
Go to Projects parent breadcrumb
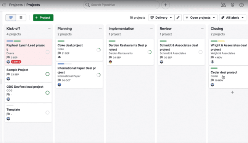click(x=16, y=5)
